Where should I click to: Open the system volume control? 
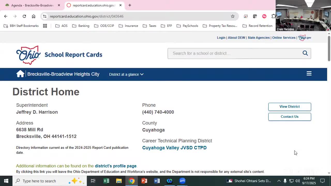[x=298, y=181]
